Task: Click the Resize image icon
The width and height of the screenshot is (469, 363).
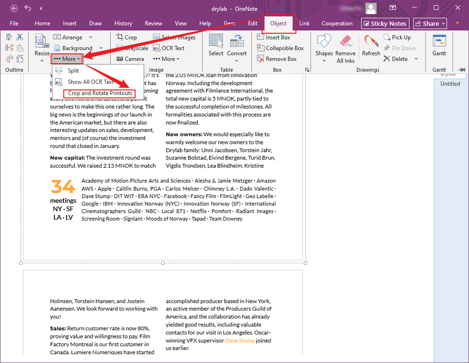Action: click(42, 41)
